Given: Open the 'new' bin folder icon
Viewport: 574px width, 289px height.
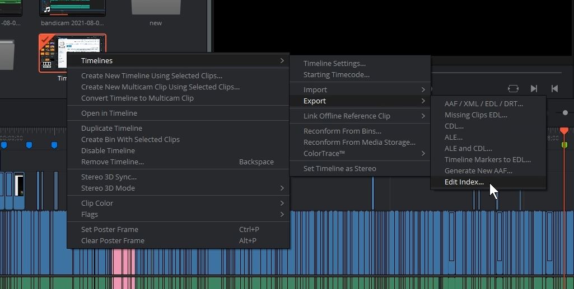Looking at the screenshot, I should click(156, 7).
